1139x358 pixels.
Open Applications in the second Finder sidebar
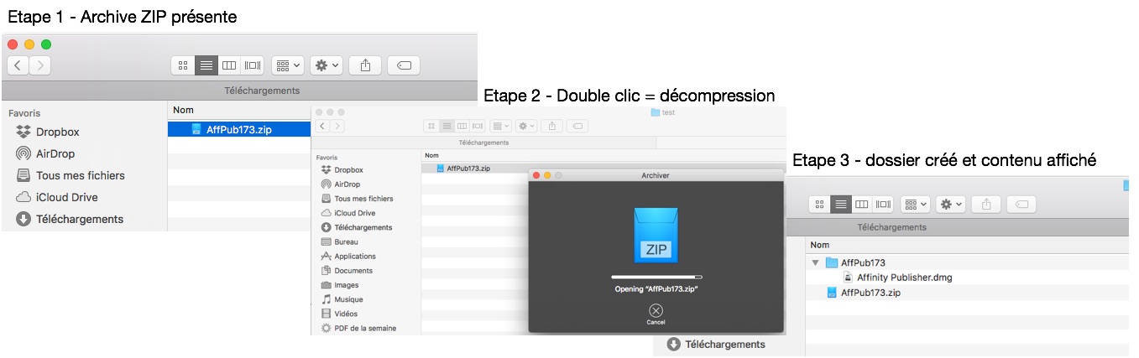349,257
